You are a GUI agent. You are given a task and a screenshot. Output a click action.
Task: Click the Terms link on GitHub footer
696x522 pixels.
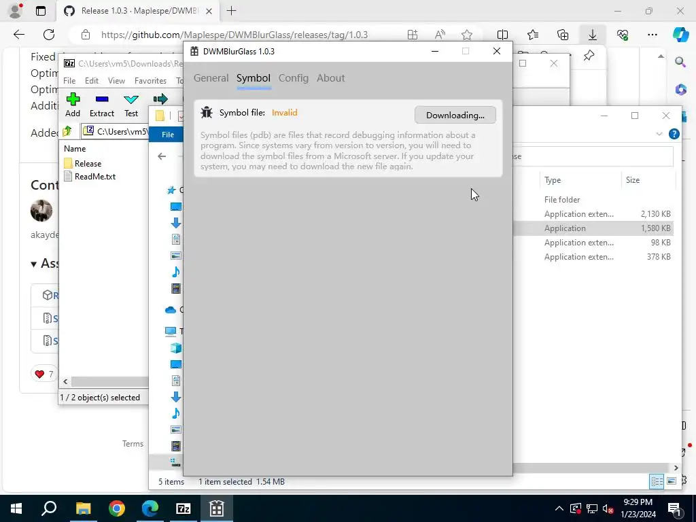[133, 443]
